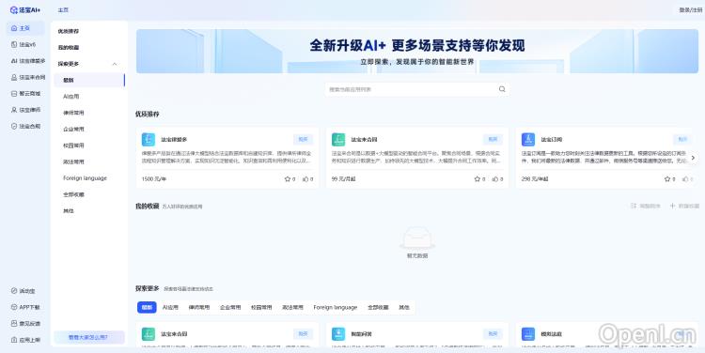This screenshot has height=353, width=705.
Task: Switch to the 企业常用 tab
Action: 230,307
